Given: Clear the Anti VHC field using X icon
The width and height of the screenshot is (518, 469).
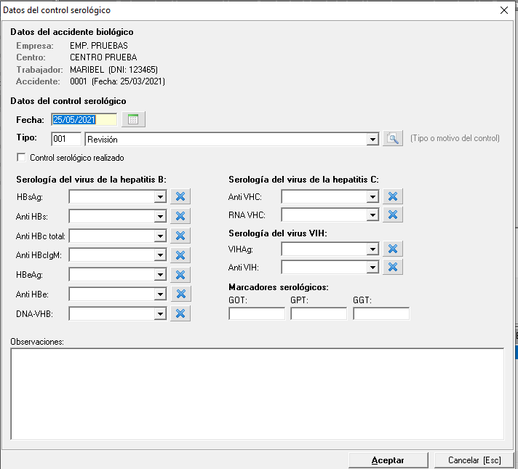Looking at the screenshot, I should 393,196.
